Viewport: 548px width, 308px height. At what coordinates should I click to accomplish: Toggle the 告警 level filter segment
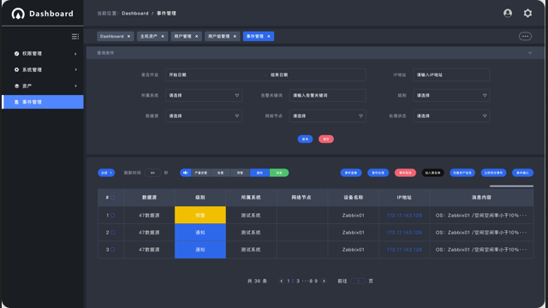[221, 173]
